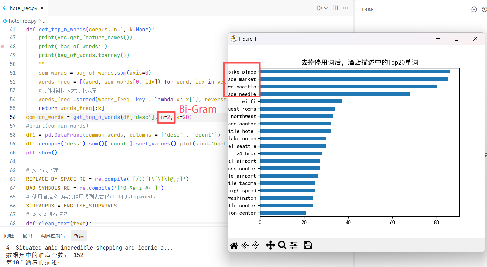Click the '24 hour' y-axis label
Screen dimensions: 487x267
coord(246,153)
